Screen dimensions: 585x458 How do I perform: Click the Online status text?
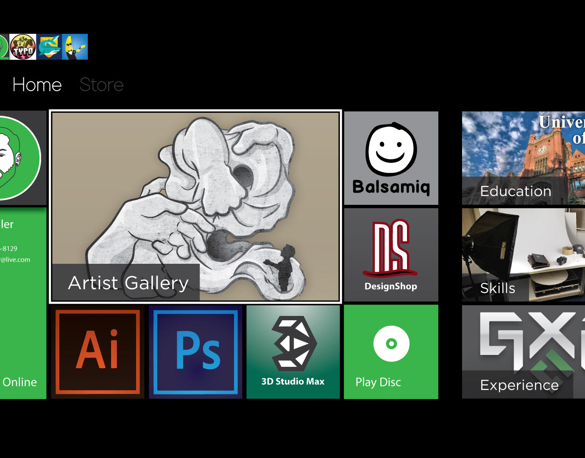coord(19,382)
